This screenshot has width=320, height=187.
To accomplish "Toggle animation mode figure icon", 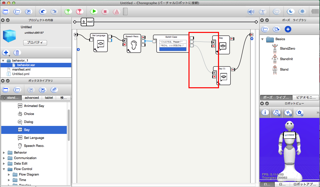I will 262,11.
